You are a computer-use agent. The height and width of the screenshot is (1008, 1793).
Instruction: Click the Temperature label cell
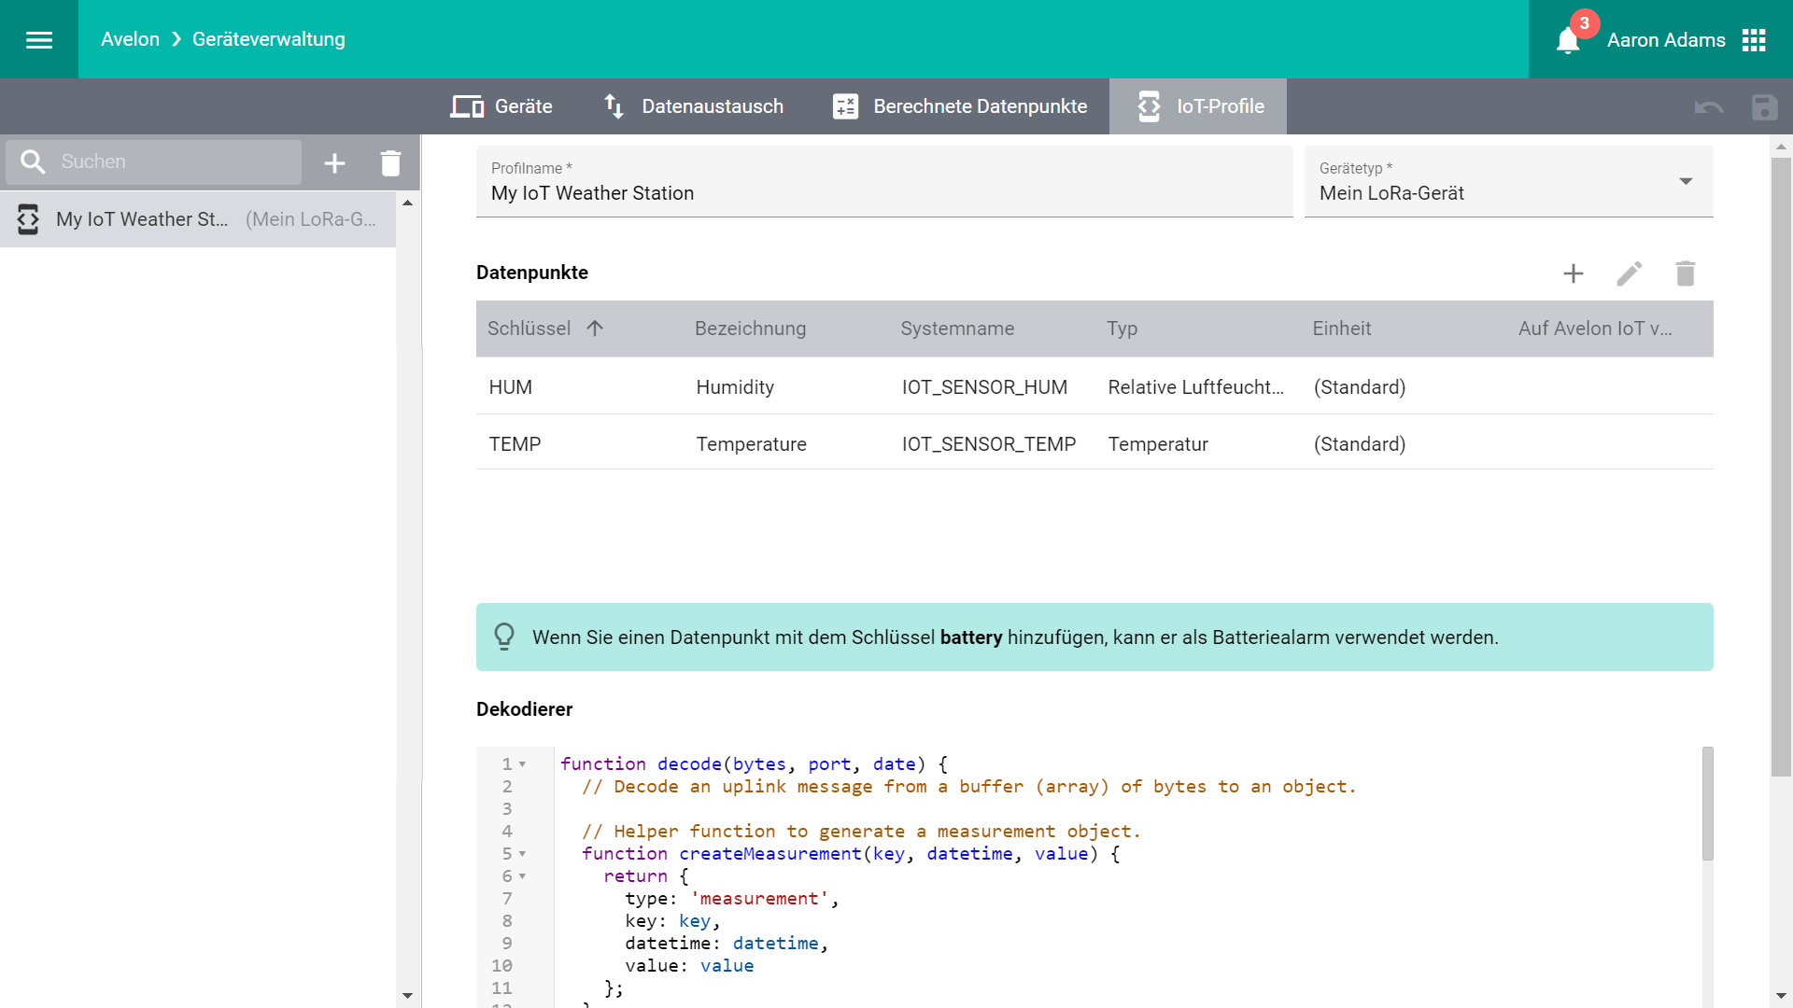pos(751,444)
